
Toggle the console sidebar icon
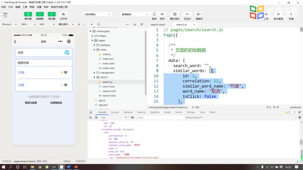point(90,118)
